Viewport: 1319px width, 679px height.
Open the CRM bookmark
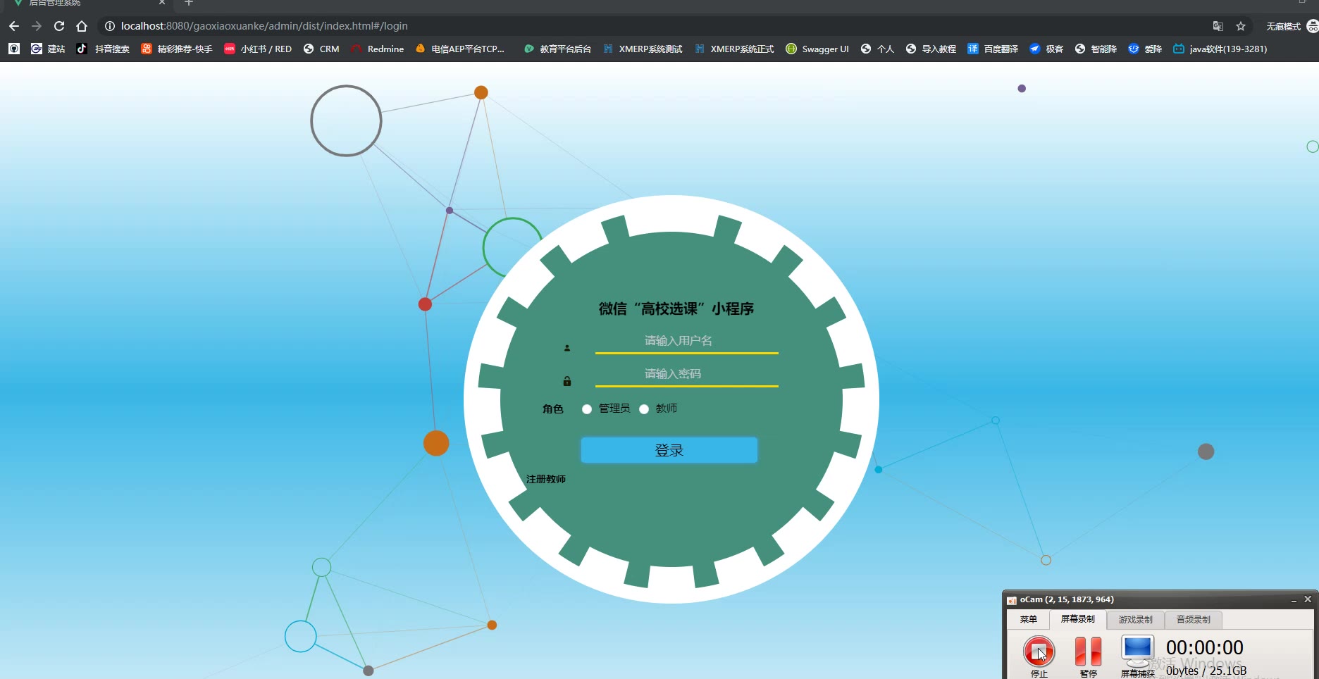321,49
